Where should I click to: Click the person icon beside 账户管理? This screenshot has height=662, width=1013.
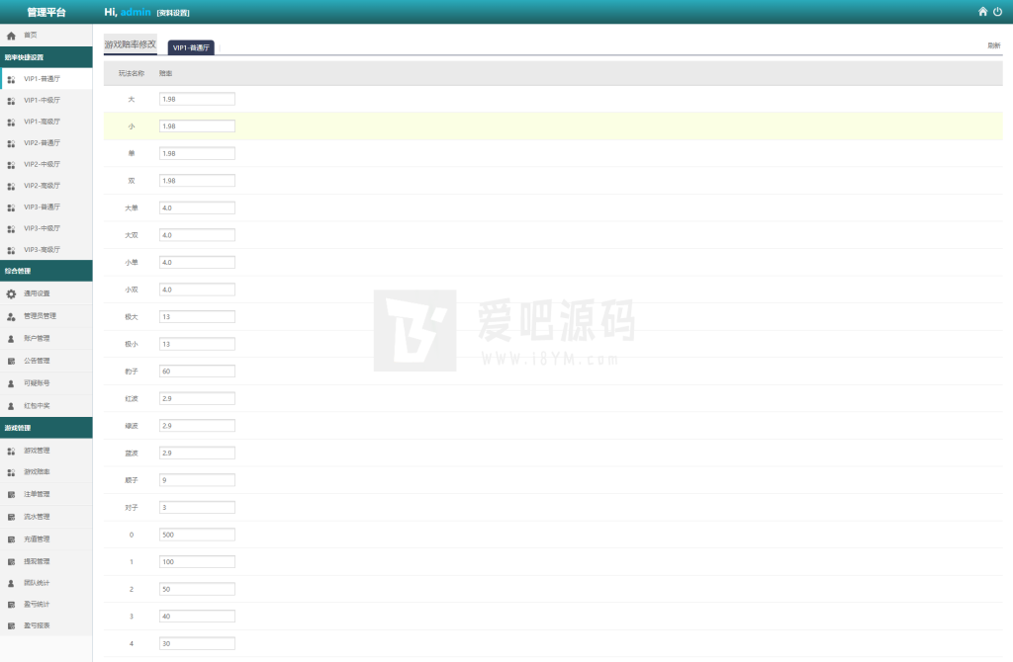[x=11, y=339]
